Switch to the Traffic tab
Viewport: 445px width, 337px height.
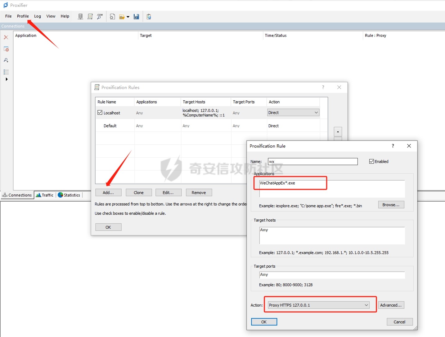[x=45, y=195]
